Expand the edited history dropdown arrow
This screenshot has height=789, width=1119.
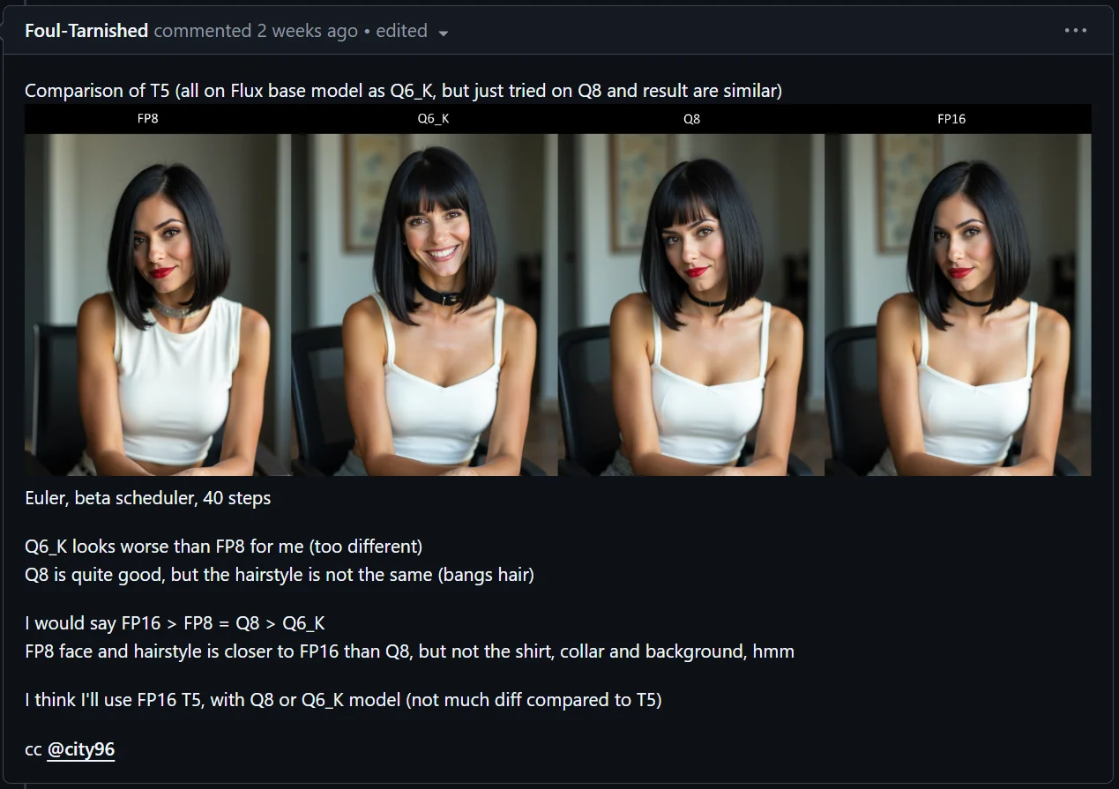point(444,33)
